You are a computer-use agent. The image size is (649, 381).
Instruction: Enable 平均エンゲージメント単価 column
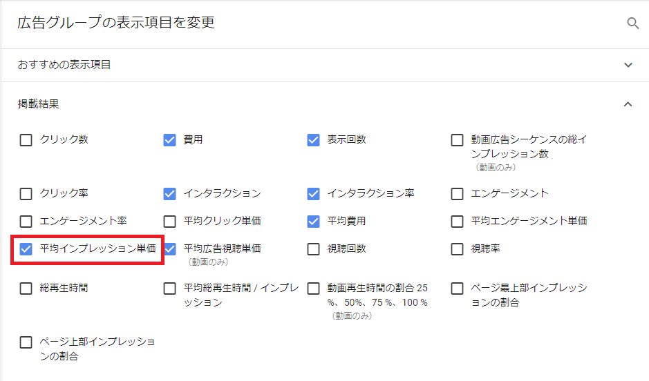[458, 222]
